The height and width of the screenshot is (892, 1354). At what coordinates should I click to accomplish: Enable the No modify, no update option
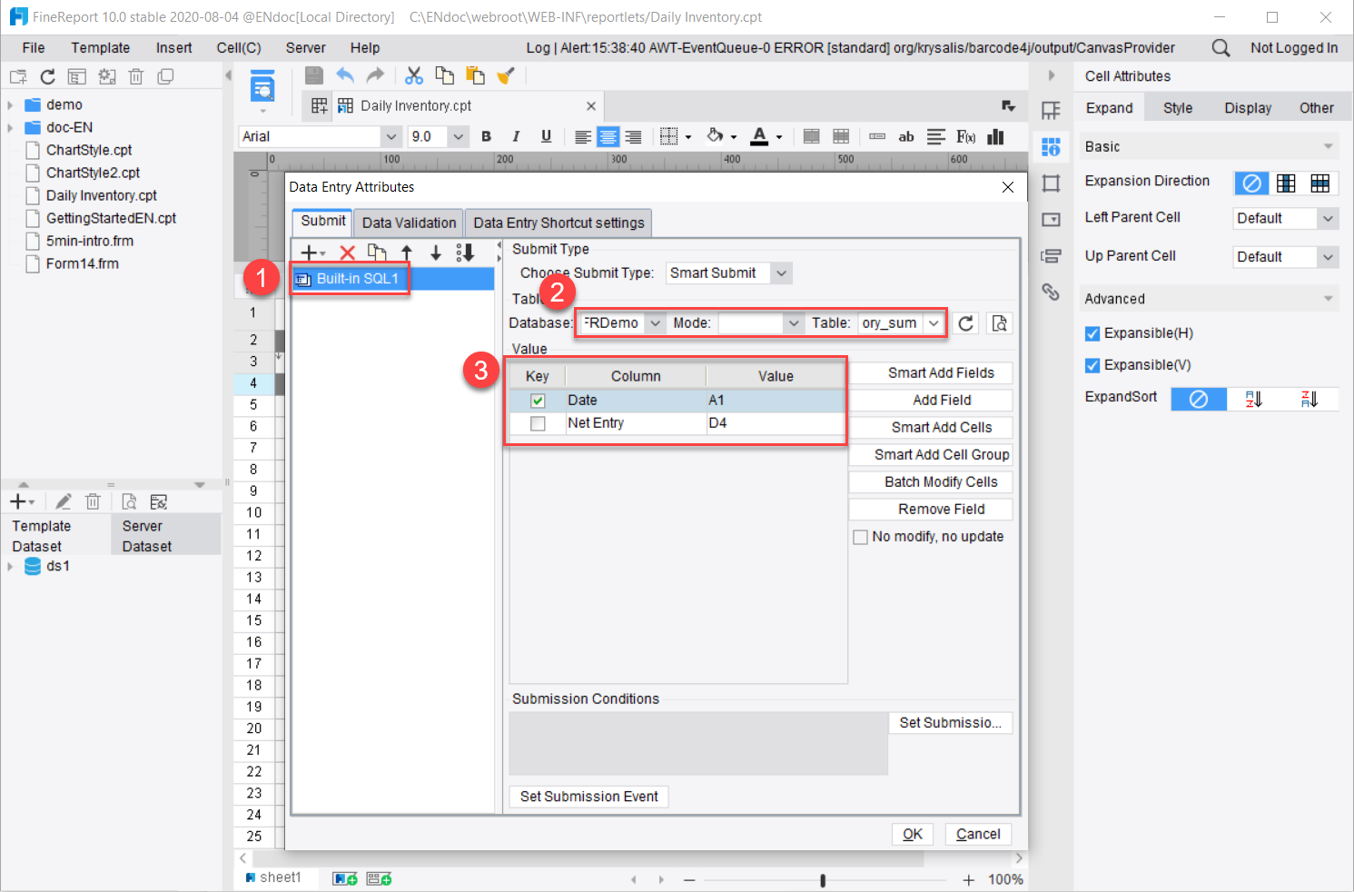click(x=860, y=537)
